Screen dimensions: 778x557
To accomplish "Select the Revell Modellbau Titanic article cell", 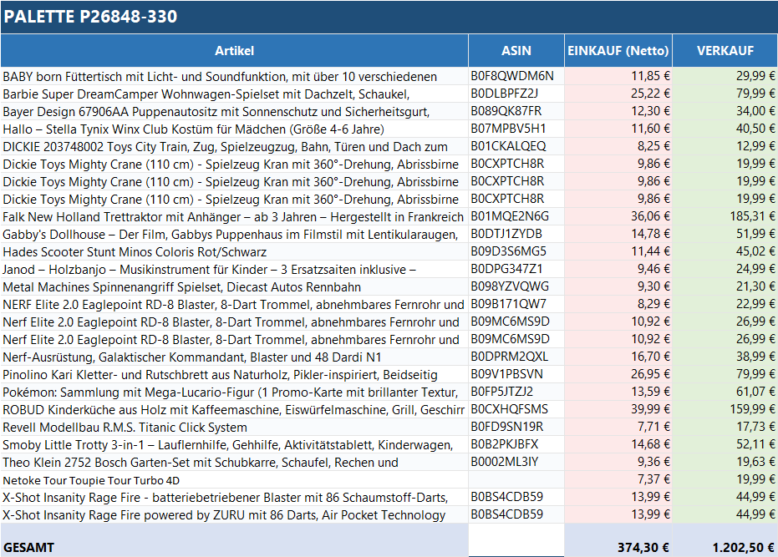I will click(x=234, y=427).
